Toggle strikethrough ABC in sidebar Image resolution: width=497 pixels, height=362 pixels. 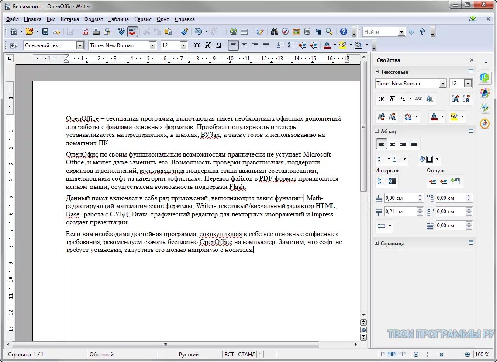tap(419, 99)
